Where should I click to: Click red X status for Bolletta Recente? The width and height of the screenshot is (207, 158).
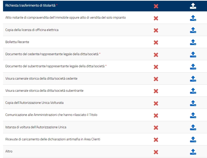(156, 43)
